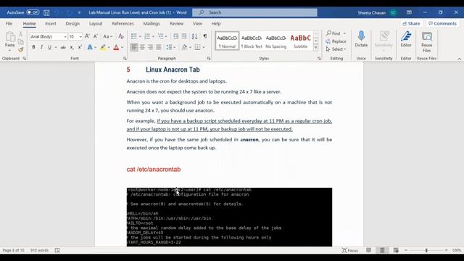The height and width of the screenshot is (261, 464).
Task: Decrease font size
Action: (x=95, y=36)
